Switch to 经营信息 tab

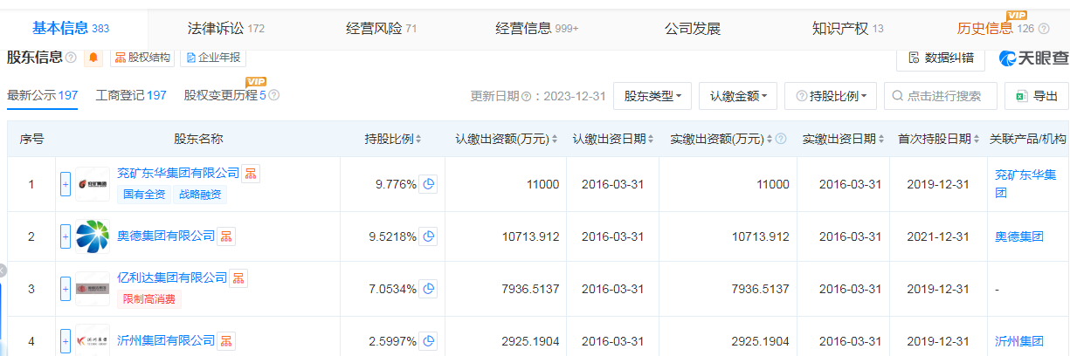[x=537, y=28]
